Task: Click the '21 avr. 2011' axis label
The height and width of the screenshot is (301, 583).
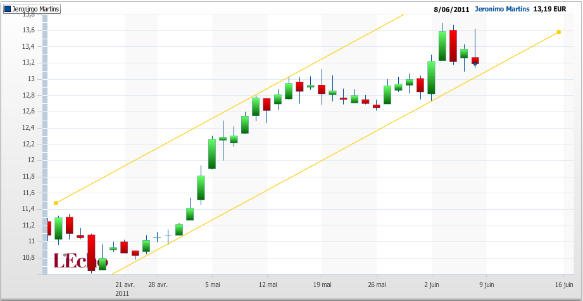Action: (x=125, y=289)
